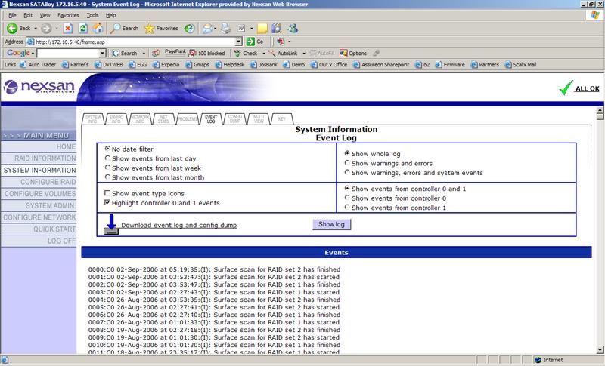Open the File menu
The height and width of the screenshot is (366, 605).
click(x=12, y=15)
